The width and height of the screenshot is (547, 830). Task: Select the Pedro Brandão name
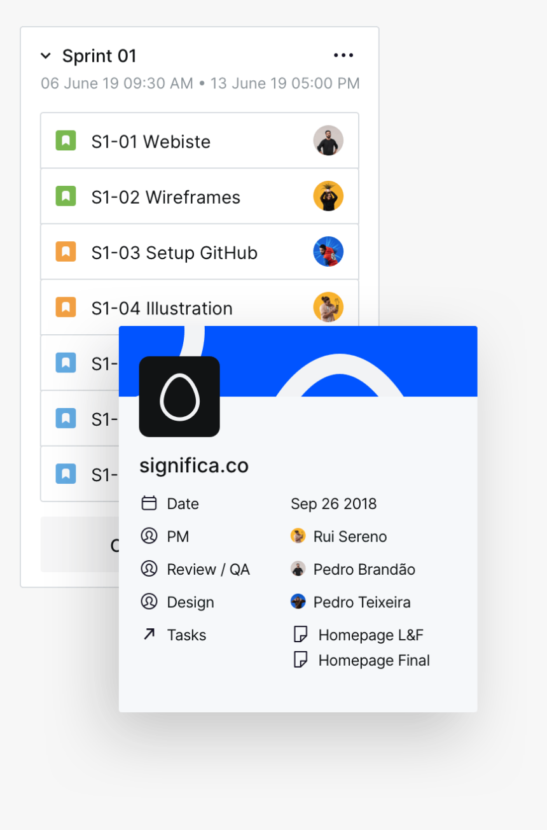(x=364, y=569)
